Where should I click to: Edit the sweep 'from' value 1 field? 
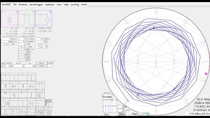tap(18, 66)
